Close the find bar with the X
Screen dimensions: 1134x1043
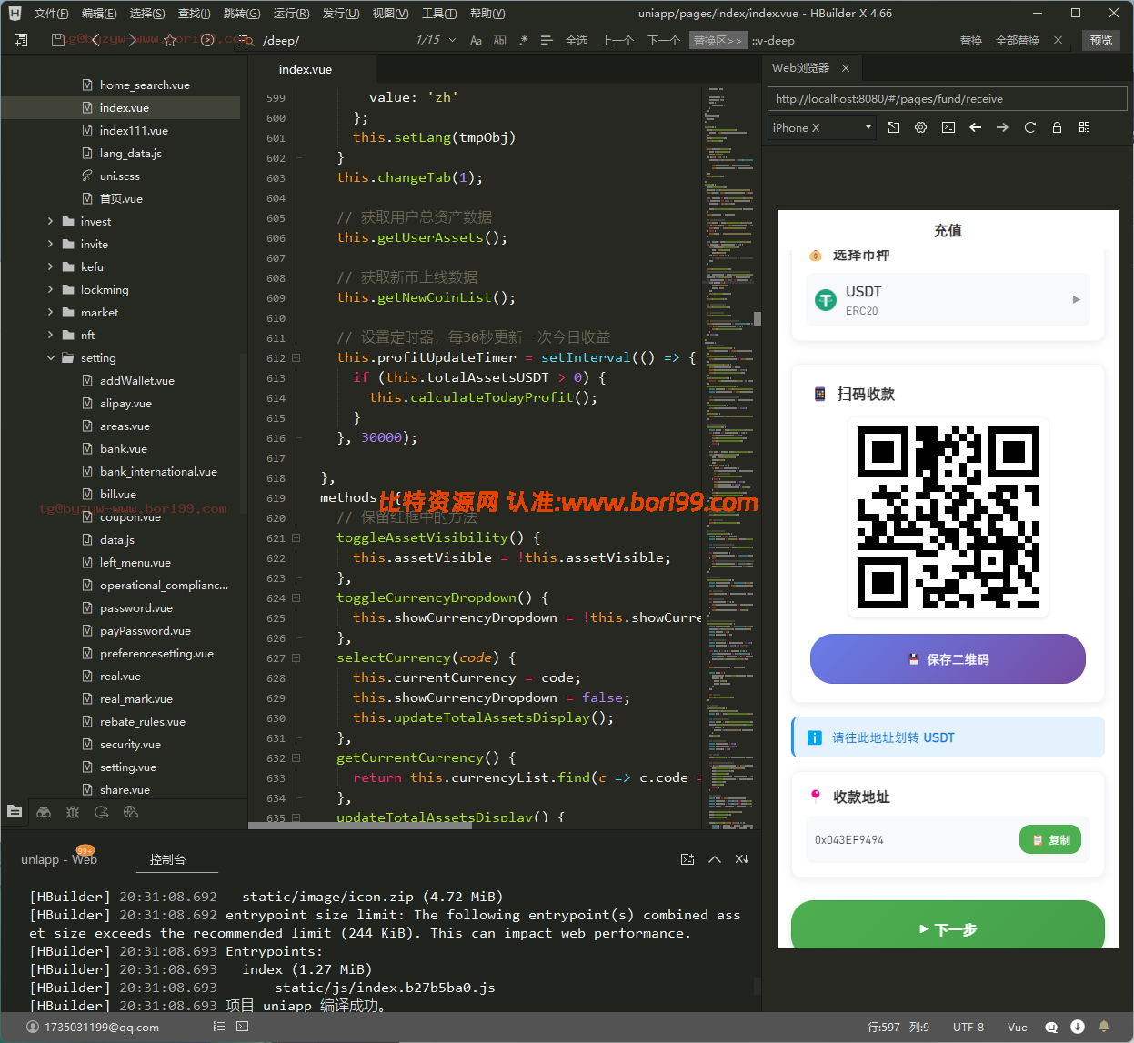(1058, 40)
